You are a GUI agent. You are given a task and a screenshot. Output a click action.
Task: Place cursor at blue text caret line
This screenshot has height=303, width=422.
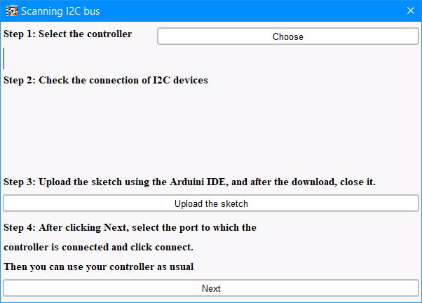(4, 58)
